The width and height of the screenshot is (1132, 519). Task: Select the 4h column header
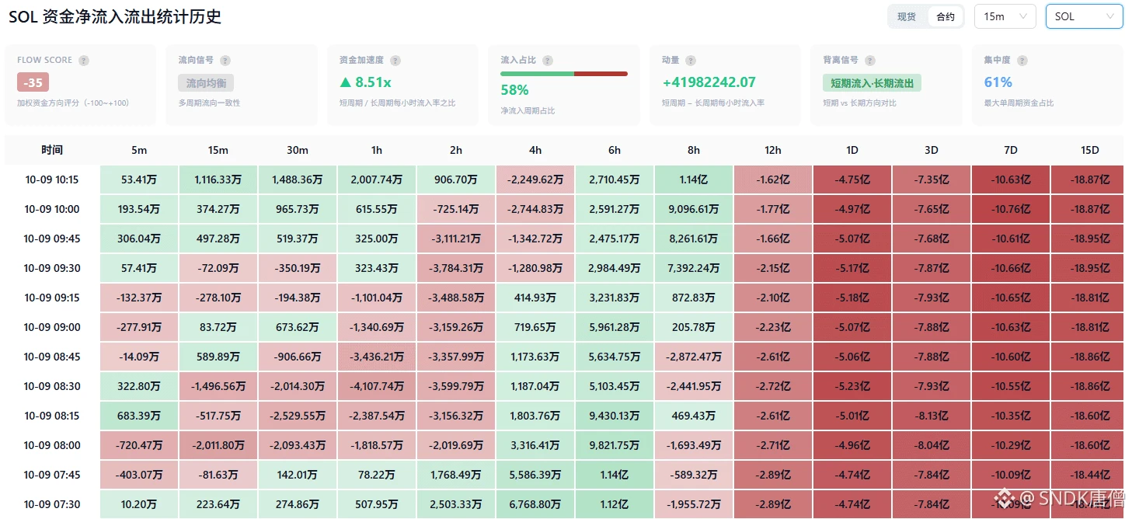(x=535, y=150)
